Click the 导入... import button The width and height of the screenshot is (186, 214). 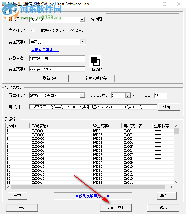(x=167, y=196)
